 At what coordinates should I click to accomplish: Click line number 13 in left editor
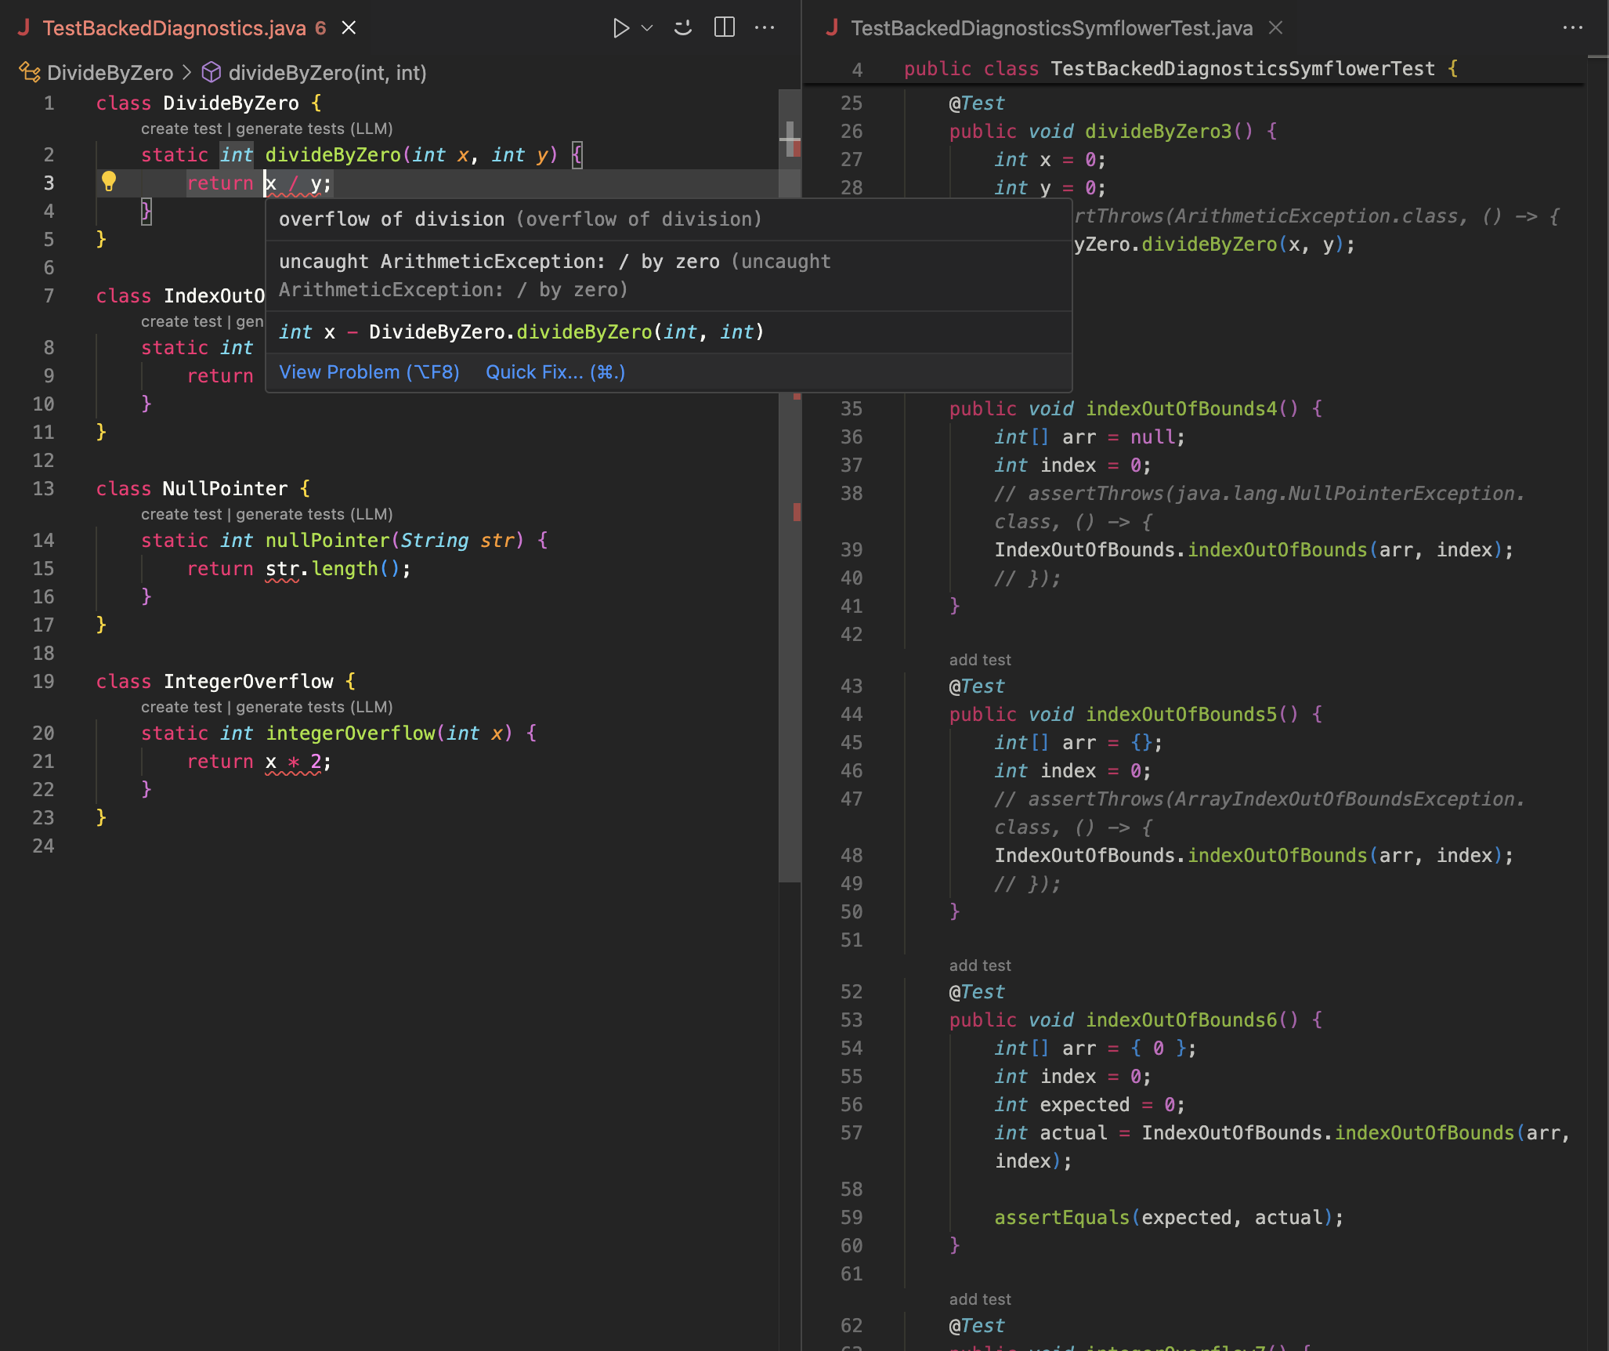44,489
